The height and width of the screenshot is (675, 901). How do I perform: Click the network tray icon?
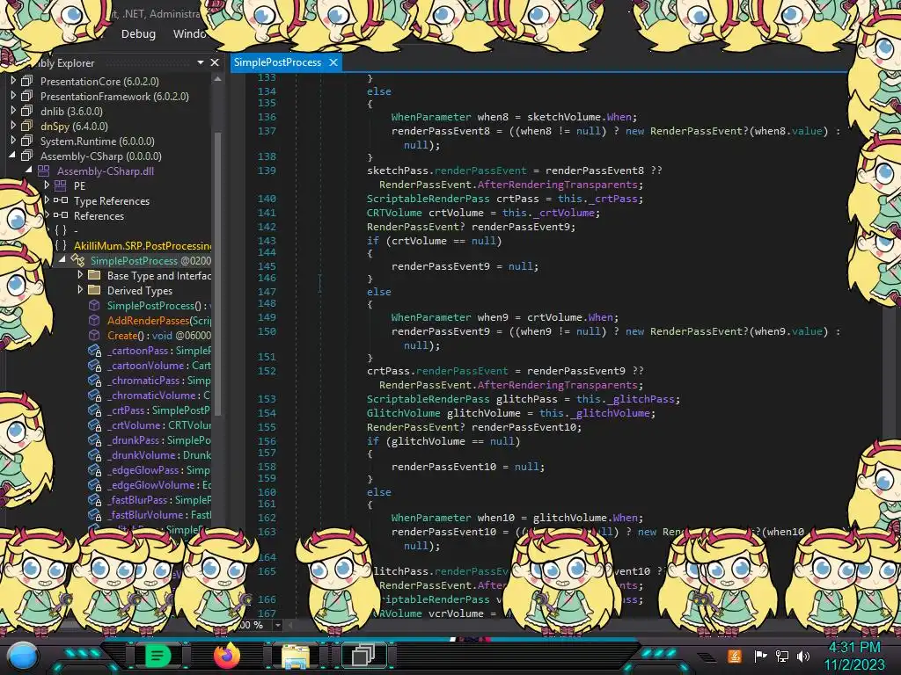tap(782, 656)
